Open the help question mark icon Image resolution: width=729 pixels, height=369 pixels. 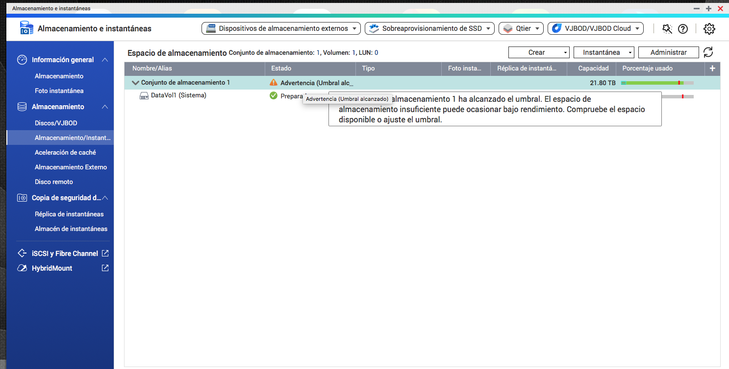683,29
